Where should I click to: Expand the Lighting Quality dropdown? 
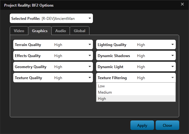(136, 44)
